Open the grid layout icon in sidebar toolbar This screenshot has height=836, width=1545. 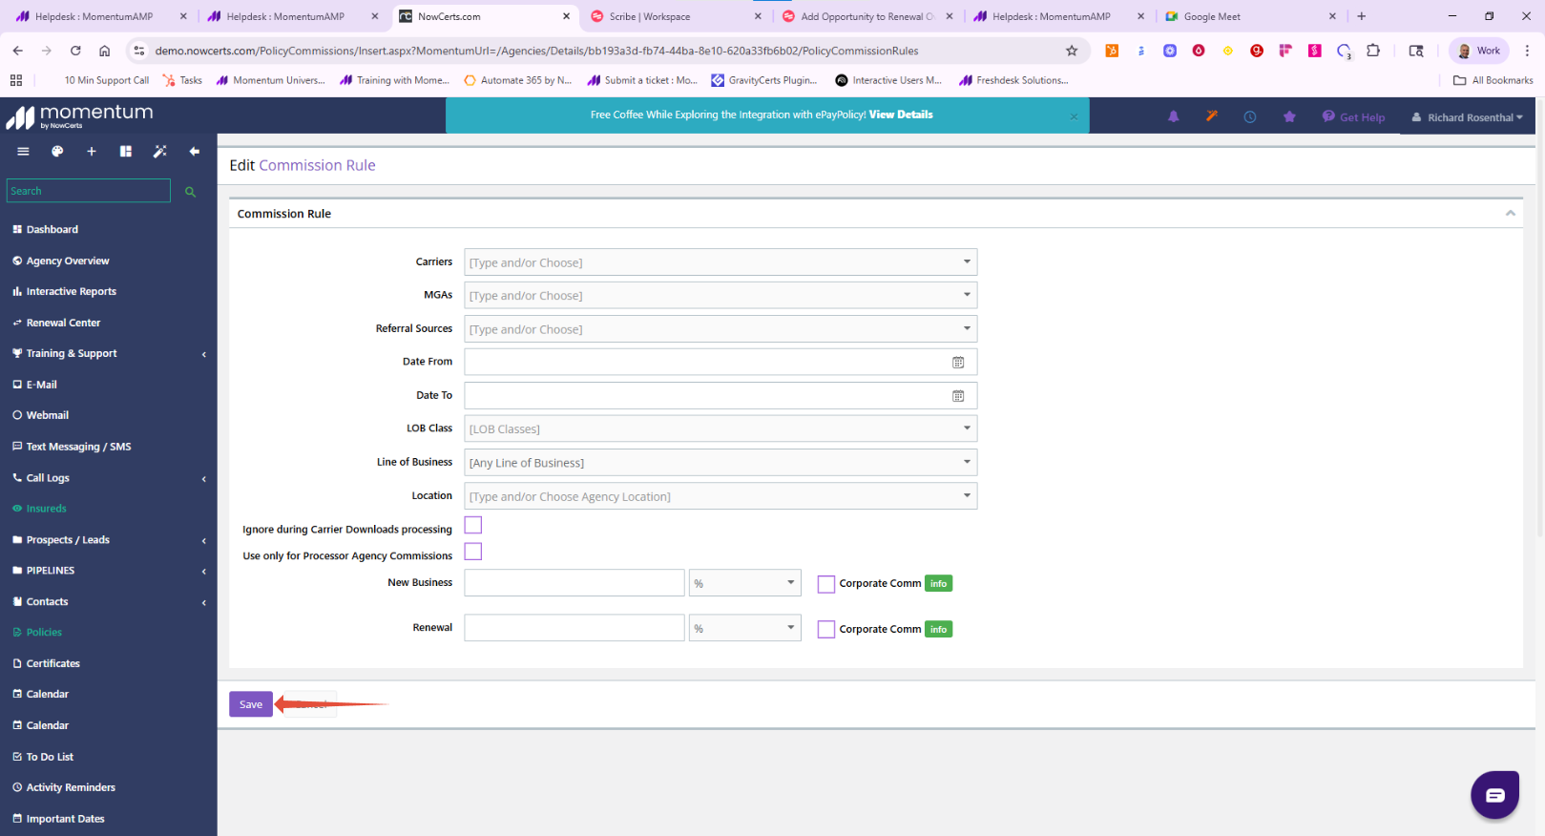tap(126, 152)
